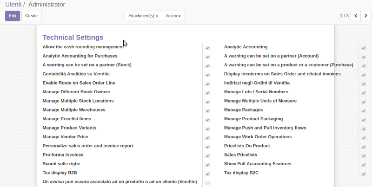This screenshot has width=372, height=187.
Task: Toggle Pro-forma Invoices checkbox
Action: coord(207,156)
